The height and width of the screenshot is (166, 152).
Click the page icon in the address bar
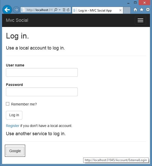(23, 10)
